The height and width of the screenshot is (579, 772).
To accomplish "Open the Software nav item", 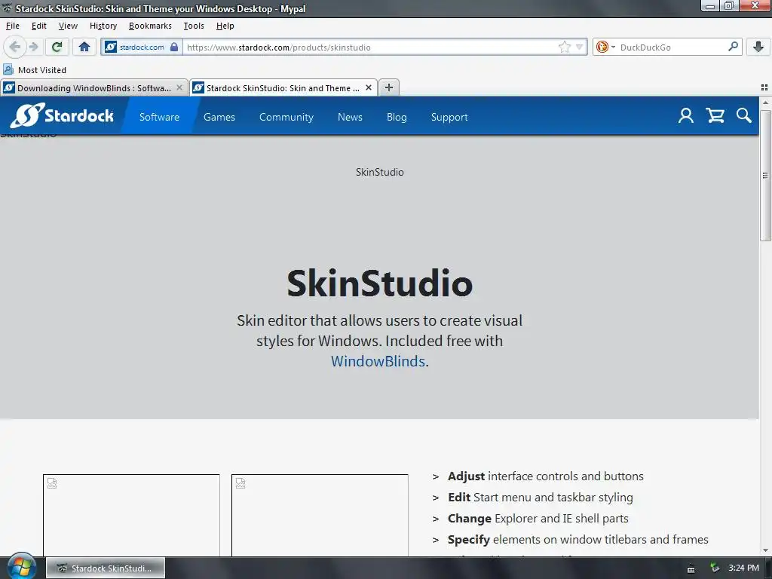I will (159, 117).
